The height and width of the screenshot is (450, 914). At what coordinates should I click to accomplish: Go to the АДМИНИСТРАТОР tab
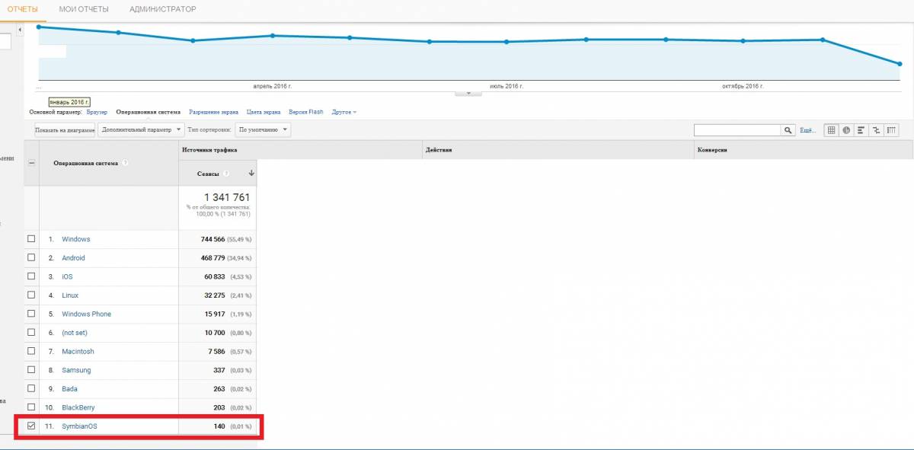tap(162, 9)
